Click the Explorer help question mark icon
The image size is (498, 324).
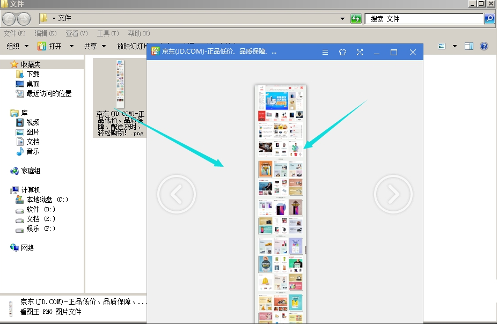coord(484,46)
